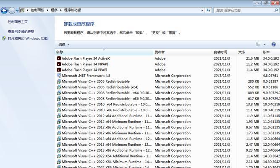Image resolution: width=280 pixels, height=168 pixels.
Task: Select Microsoft Visual C++ 2005 Redistributable (x64) name
Action: 100,87
